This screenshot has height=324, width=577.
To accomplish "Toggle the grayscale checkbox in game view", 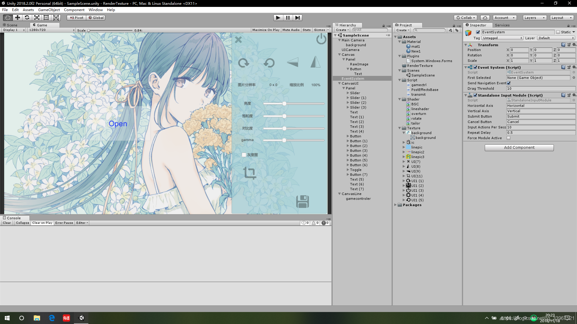I will pyautogui.click(x=244, y=155).
